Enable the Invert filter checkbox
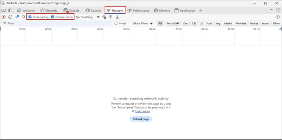Viewport: 282px width, 140px height. 116,23
